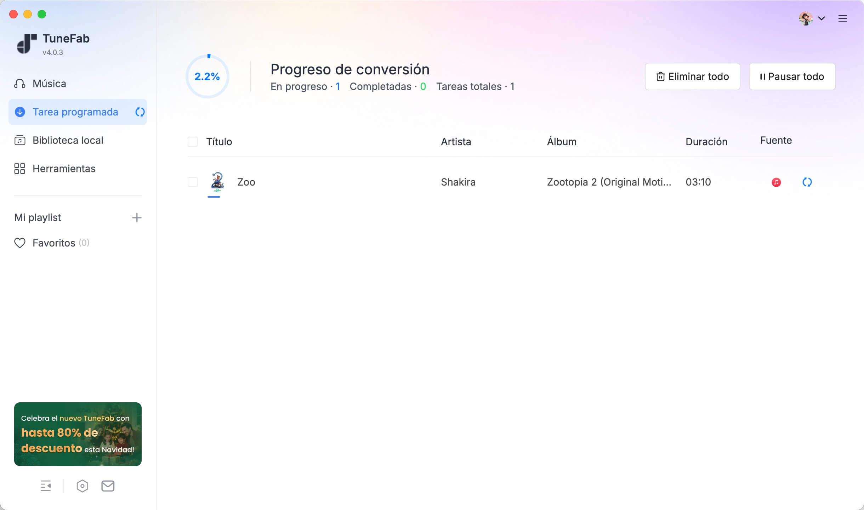The width and height of the screenshot is (864, 510).
Task: Select the checkbox for the Zoo track
Action: (193, 182)
